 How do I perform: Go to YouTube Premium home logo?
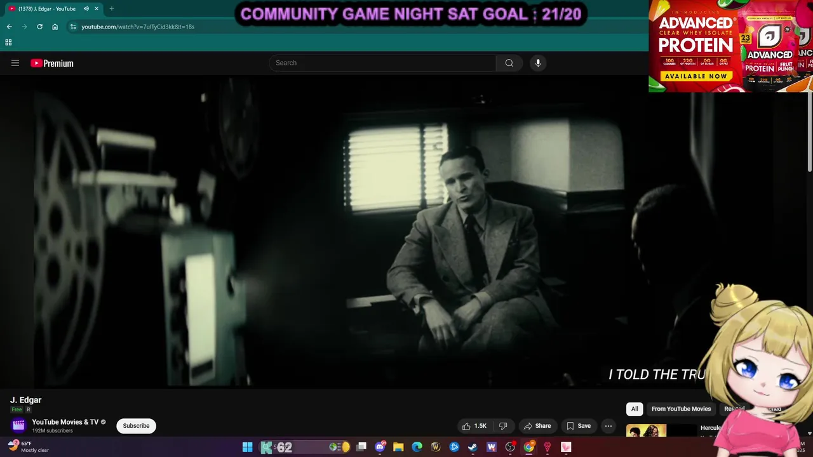click(x=52, y=63)
